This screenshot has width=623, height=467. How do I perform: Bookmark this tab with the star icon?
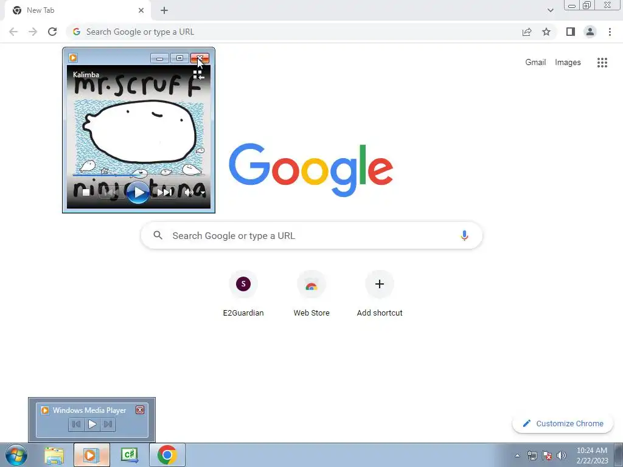point(546,32)
